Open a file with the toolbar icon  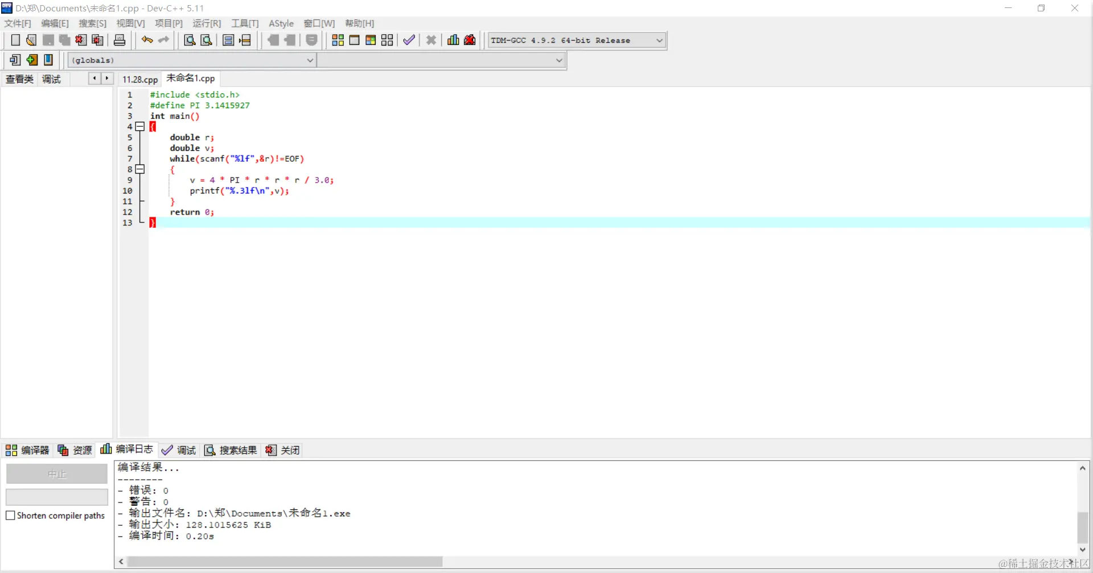click(x=31, y=40)
